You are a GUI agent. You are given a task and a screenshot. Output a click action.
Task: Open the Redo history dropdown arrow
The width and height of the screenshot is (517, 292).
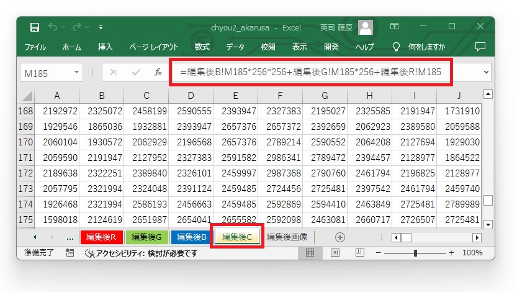(87, 27)
